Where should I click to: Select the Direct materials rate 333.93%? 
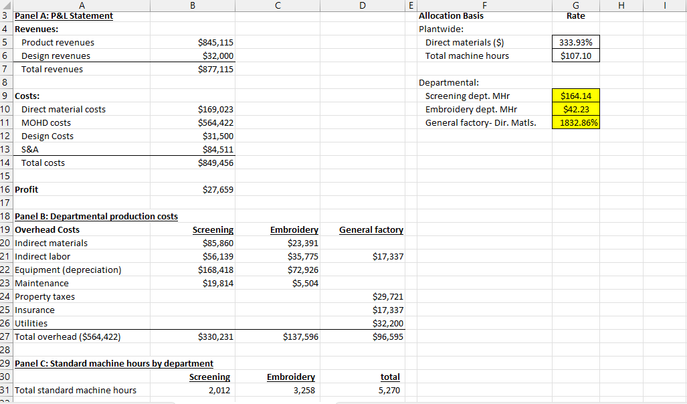[x=576, y=43]
